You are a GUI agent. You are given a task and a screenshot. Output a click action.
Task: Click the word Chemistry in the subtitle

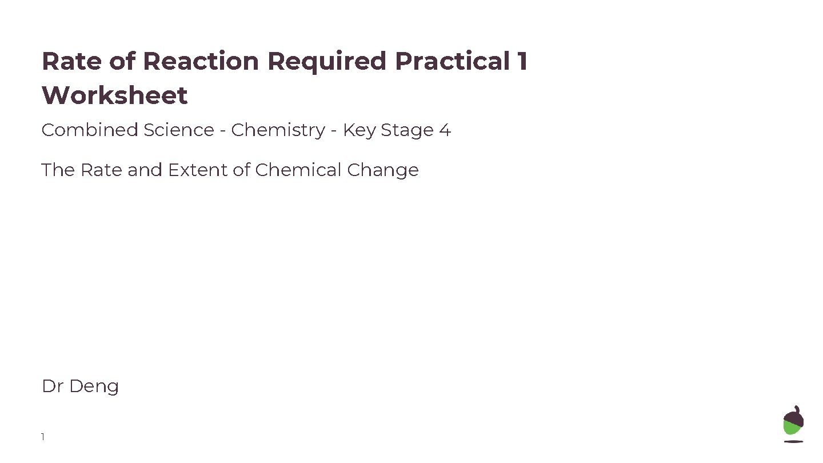(x=278, y=130)
